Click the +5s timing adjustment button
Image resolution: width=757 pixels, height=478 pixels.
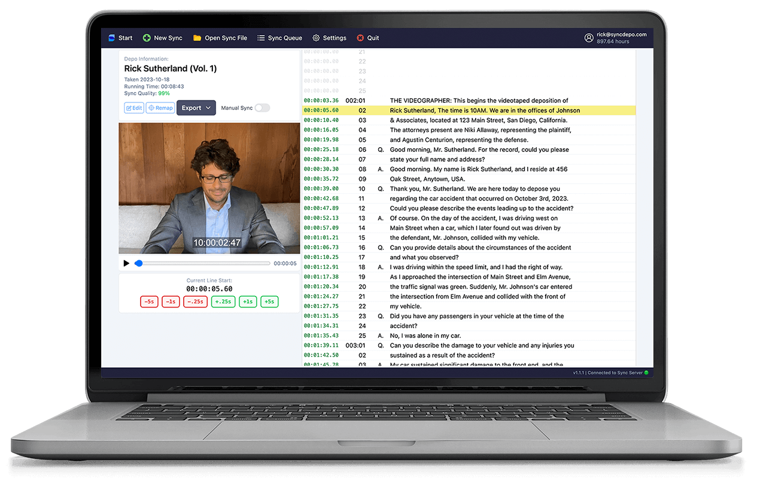269,302
